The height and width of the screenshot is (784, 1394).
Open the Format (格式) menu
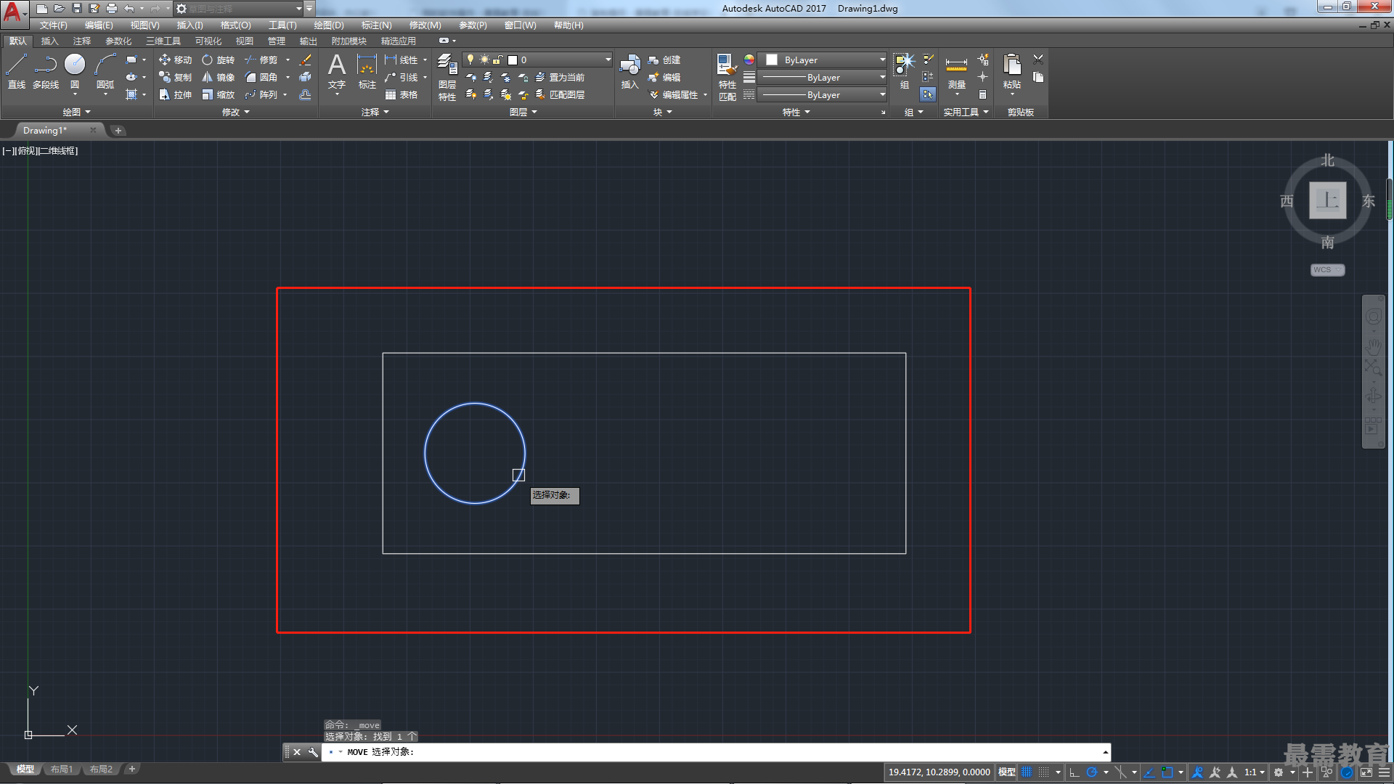236,25
